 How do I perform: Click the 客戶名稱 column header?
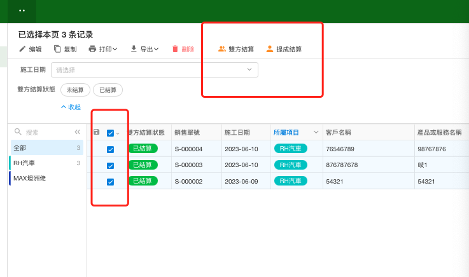pos(339,132)
